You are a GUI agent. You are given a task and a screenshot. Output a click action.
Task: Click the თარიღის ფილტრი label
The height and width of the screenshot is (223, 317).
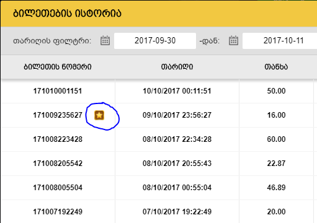pyautogui.click(x=52, y=41)
